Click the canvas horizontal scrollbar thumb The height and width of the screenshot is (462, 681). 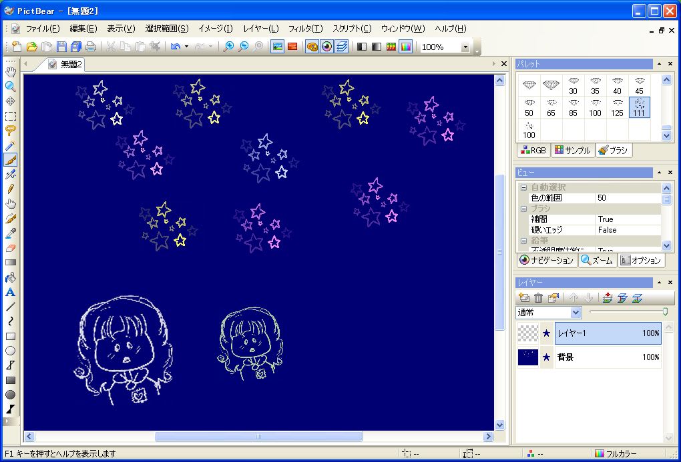258,437
